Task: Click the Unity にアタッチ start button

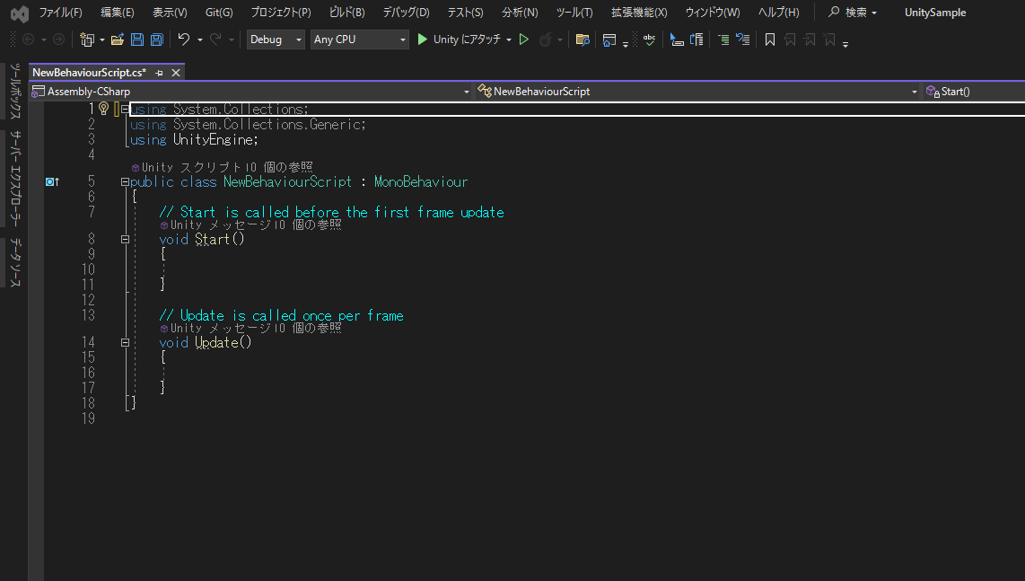Action: [459, 40]
